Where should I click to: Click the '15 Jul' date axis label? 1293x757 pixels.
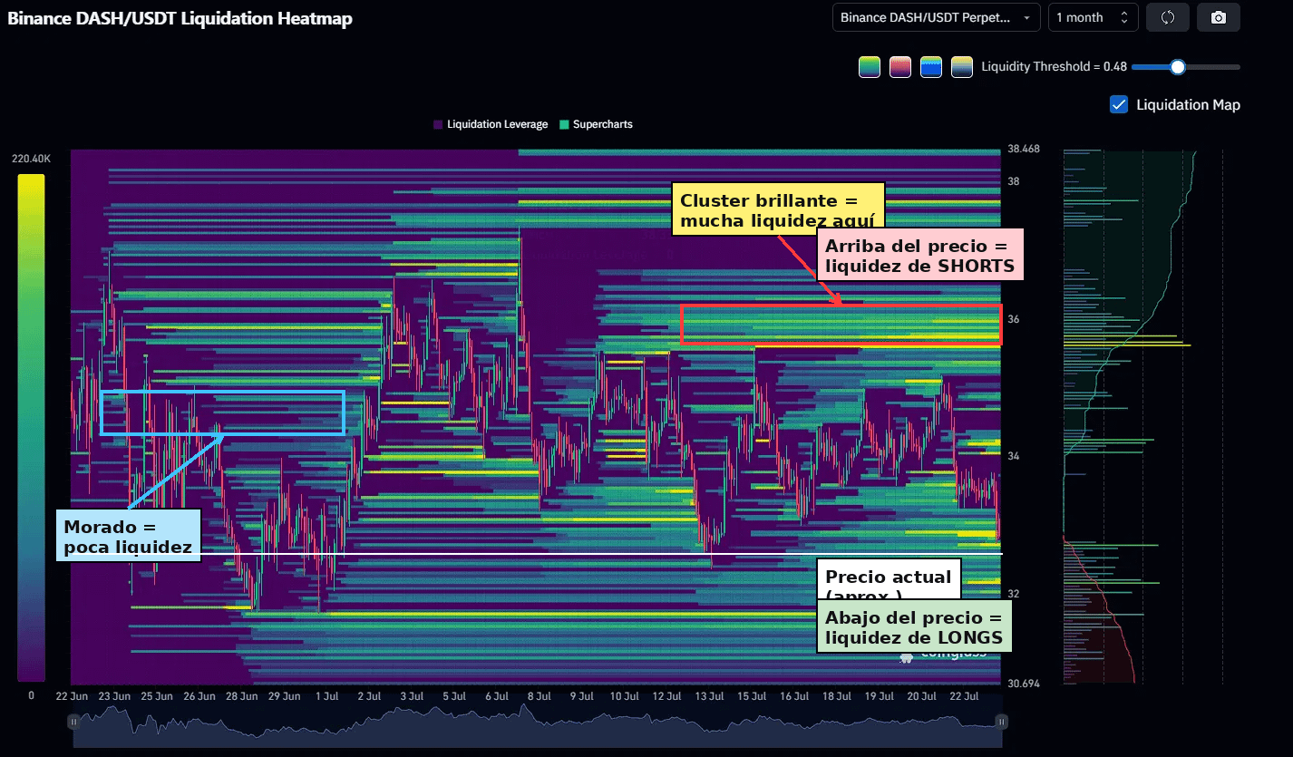pyautogui.click(x=751, y=696)
